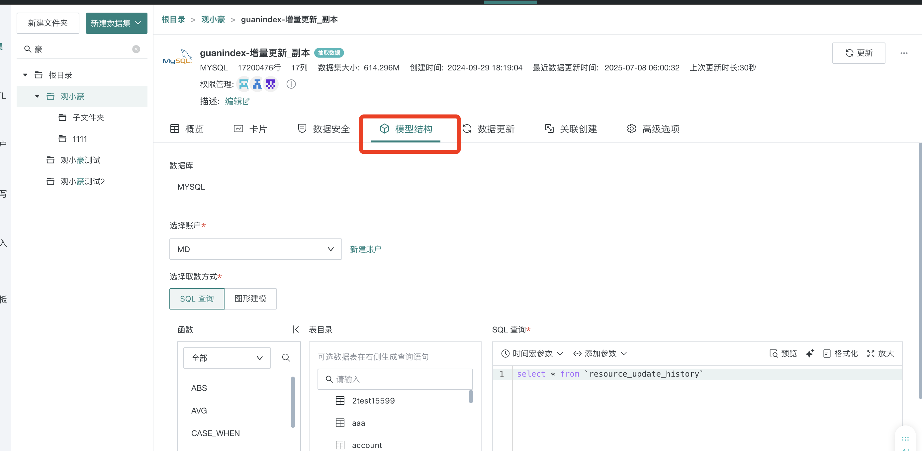Click the folder search input field
Viewport: 922px width, 451px height.
tap(82, 49)
